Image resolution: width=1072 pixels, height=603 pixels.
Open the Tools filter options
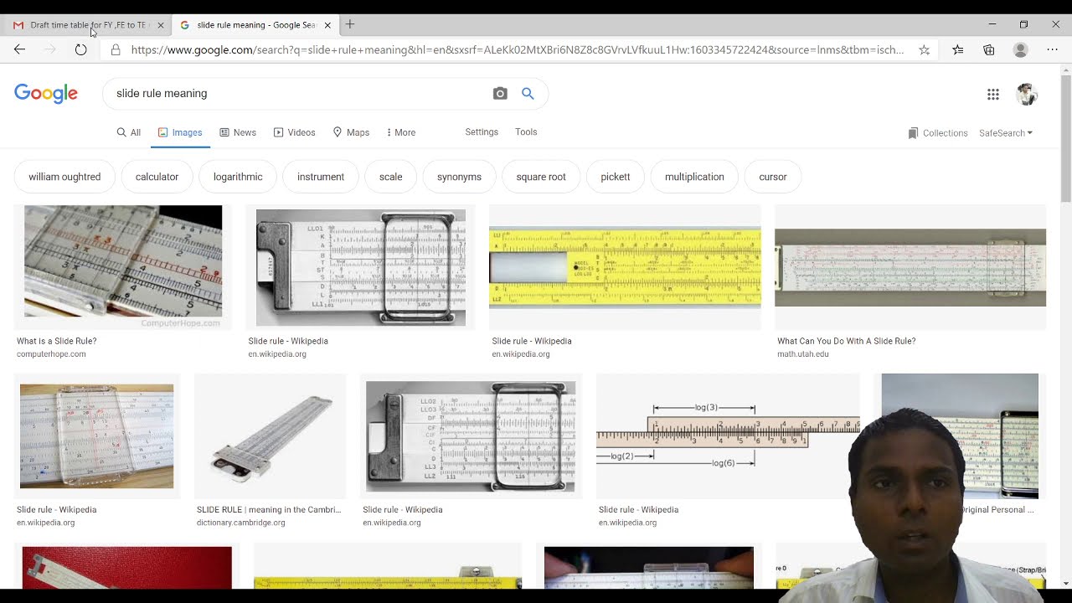[526, 132]
